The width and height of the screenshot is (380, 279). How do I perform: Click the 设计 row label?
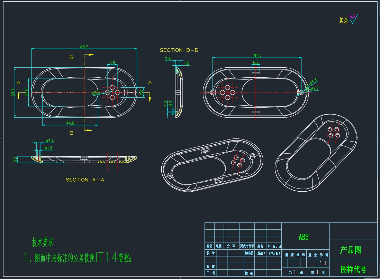[211, 253]
